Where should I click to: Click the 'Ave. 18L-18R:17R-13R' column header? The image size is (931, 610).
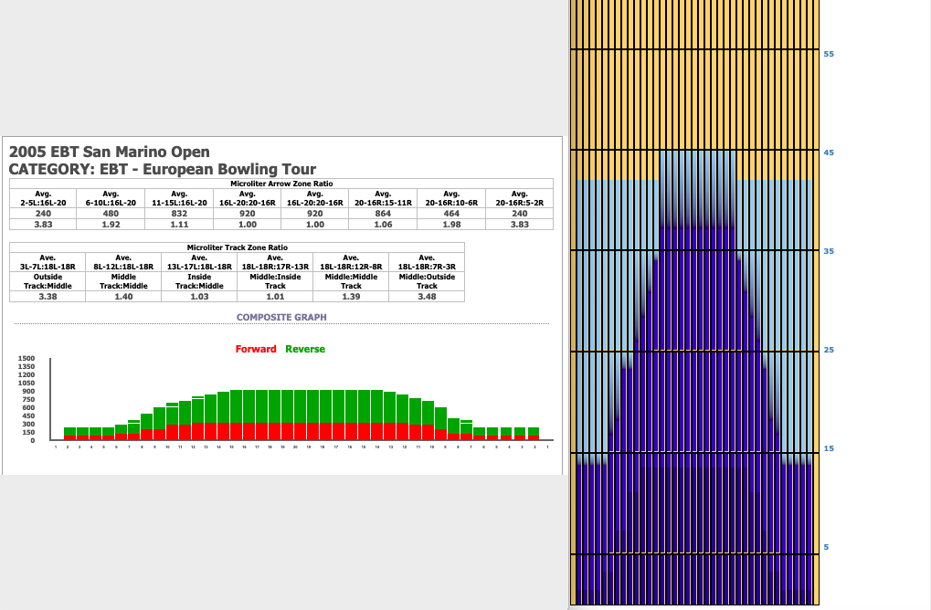point(275,262)
